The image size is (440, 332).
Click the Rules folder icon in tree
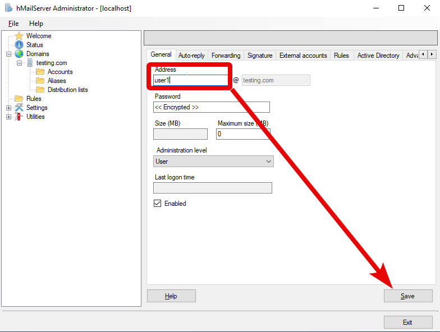point(19,99)
